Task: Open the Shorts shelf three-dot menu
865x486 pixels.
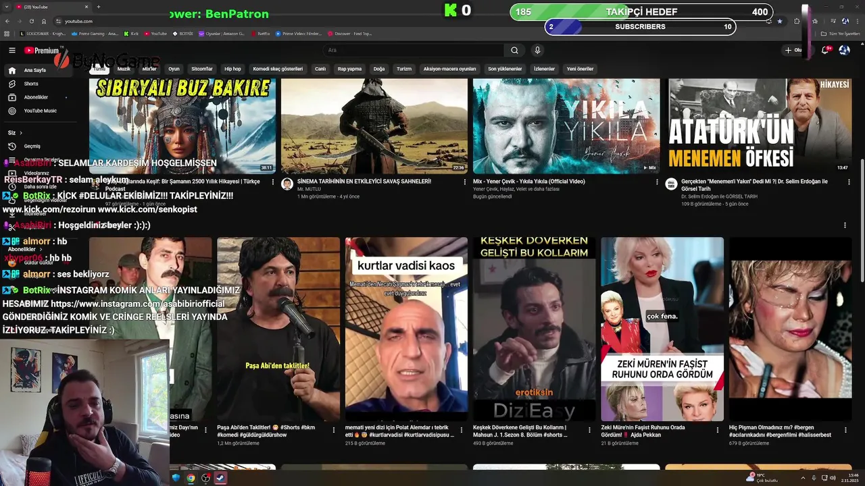Action: pyautogui.click(x=845, y=225)
